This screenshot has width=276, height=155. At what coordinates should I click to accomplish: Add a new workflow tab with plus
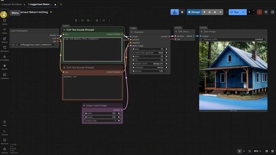61,4
